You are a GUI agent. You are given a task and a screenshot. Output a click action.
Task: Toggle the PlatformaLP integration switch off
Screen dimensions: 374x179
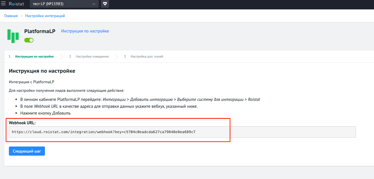[29, 40]
